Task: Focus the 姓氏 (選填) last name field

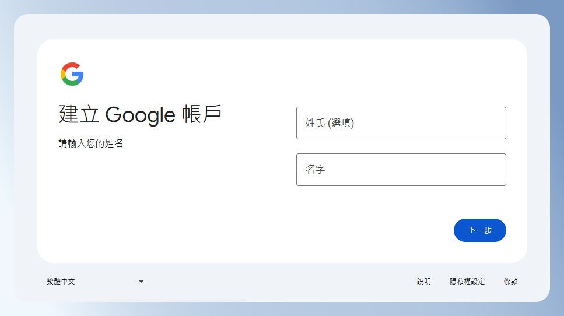Action: tap(401, 123)
